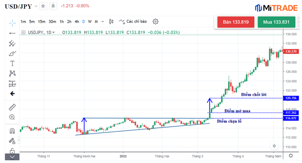Select the brush drawing tool
302x163 pixels.
(x=12, y=53)
